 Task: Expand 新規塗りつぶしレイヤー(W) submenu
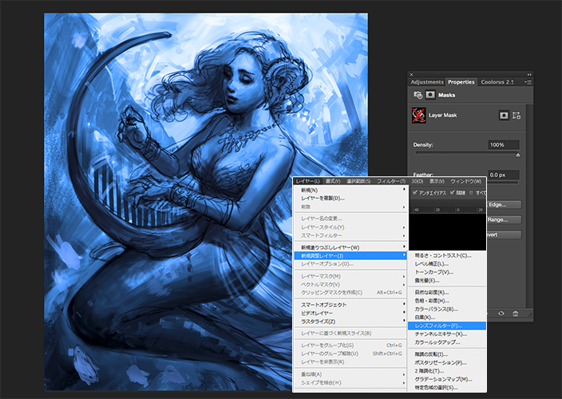[x=351, y=247]
